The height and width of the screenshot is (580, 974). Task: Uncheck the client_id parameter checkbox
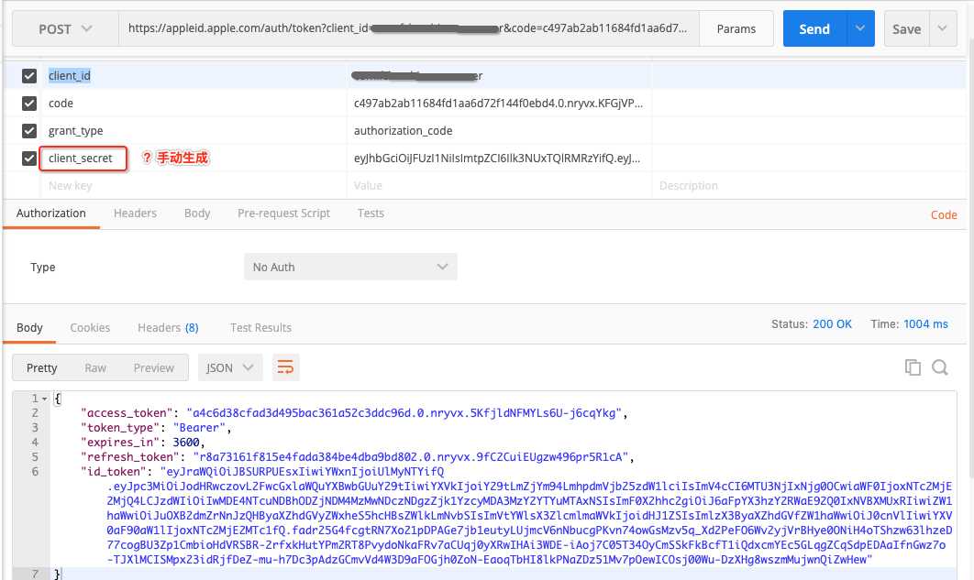tap(29, 76)
